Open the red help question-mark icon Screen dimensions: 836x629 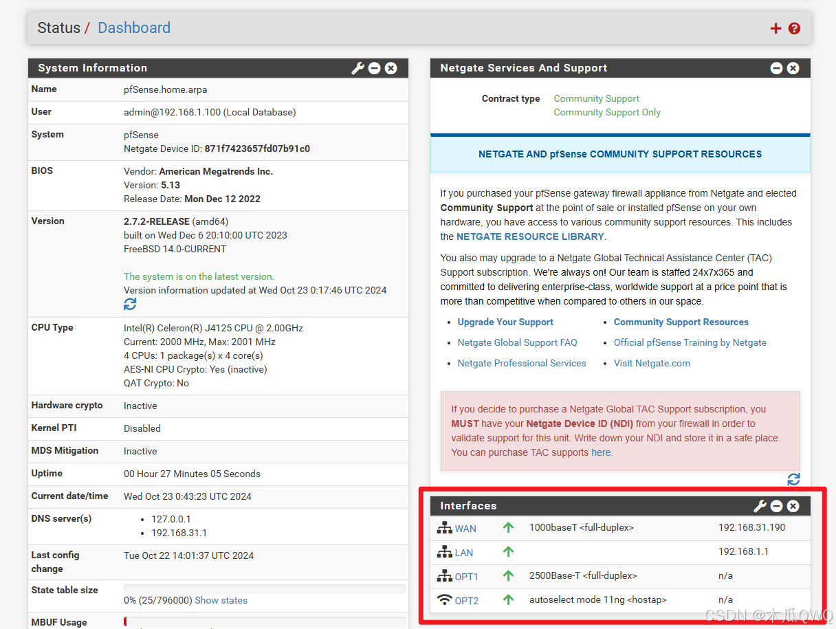(x=795, y=28)
